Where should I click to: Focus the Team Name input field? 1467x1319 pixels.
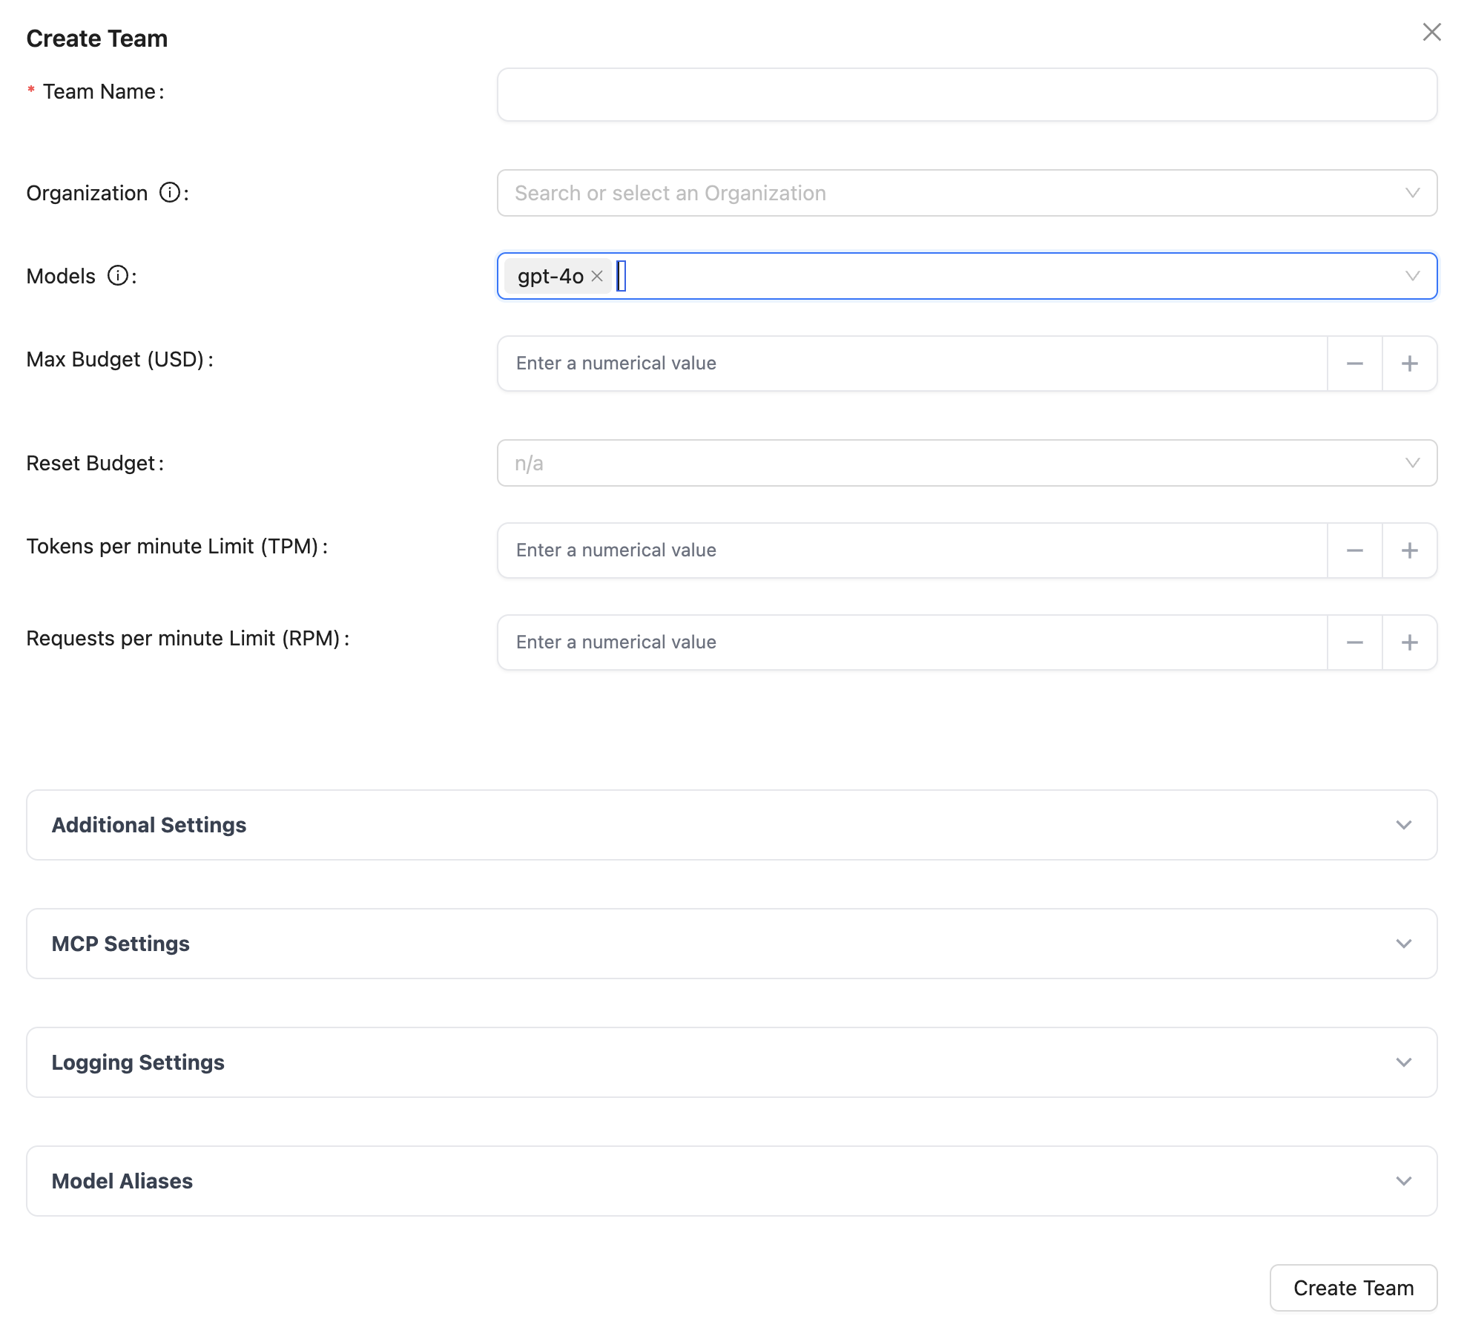pyautogui.click(x=966, y=95)
